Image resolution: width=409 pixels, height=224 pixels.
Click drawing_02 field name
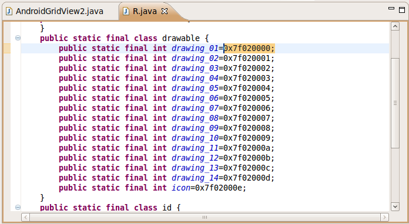click(x=195, y=58)
